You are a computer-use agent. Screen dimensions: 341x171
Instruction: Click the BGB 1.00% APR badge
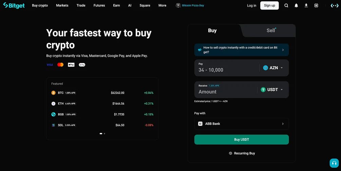tap(71, 114)
